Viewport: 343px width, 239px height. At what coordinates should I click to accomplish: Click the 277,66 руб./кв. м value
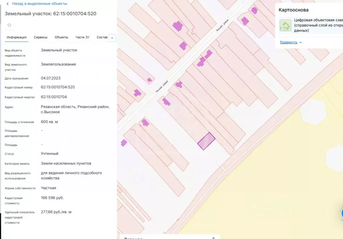tap(56, 212)
